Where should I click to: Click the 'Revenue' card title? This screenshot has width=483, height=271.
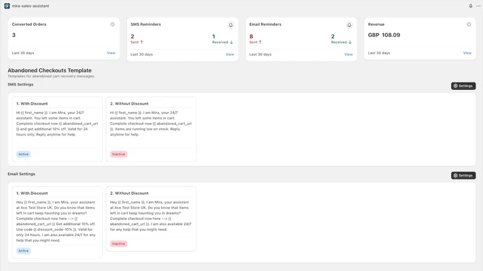click(x=376, y=24)
